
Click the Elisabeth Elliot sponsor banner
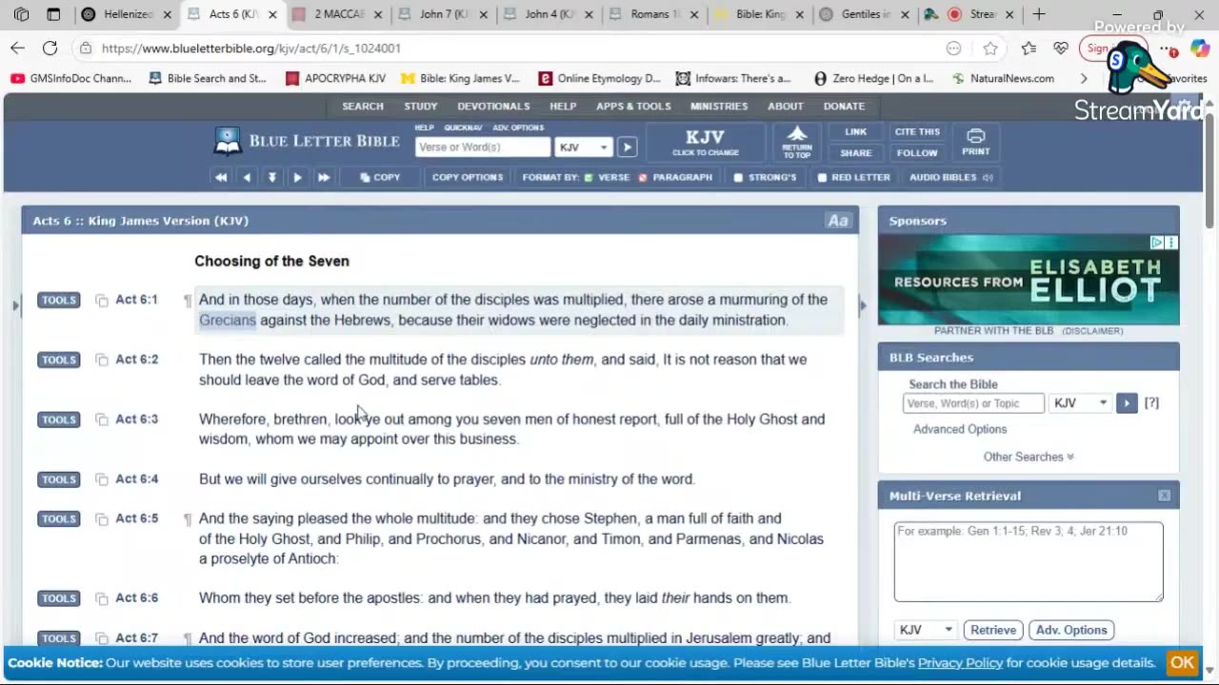(1029, 280)
